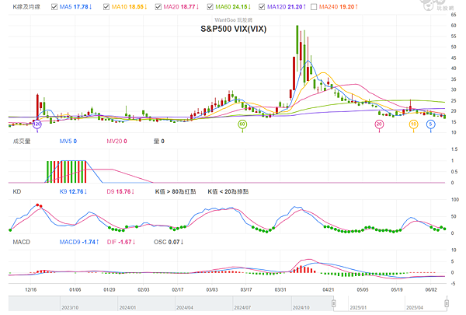
Task: Click the MA10 18.55 label
Action: pyautogui.click(x=129, y=7)
